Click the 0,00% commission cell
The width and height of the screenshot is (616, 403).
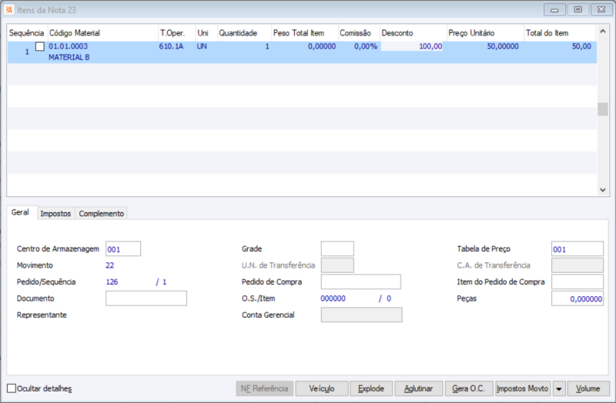365,46
